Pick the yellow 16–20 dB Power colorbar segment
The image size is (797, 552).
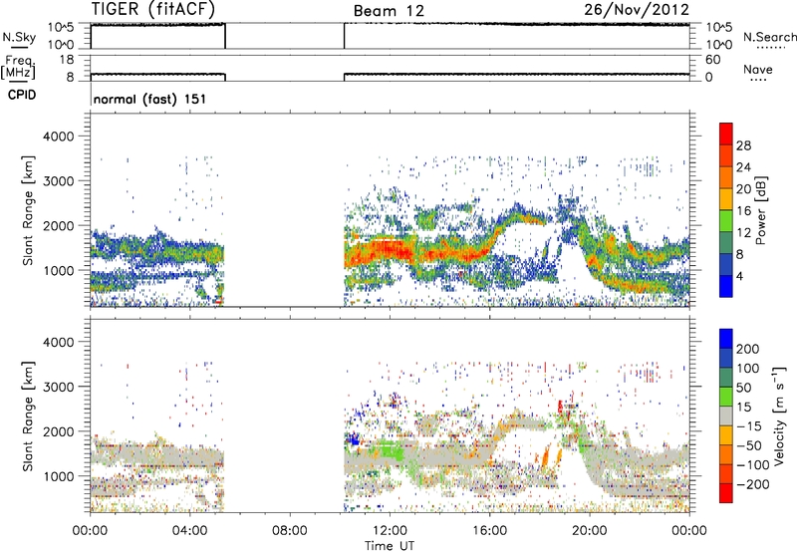(726, 199)
